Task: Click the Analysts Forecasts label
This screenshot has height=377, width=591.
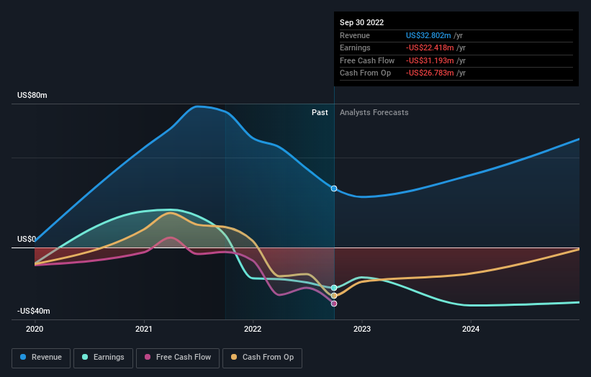Action: pos(374,113)
